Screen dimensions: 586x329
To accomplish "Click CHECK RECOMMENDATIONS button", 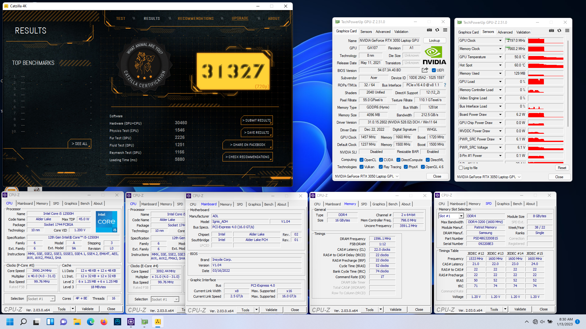I will (x=248, y=157).
